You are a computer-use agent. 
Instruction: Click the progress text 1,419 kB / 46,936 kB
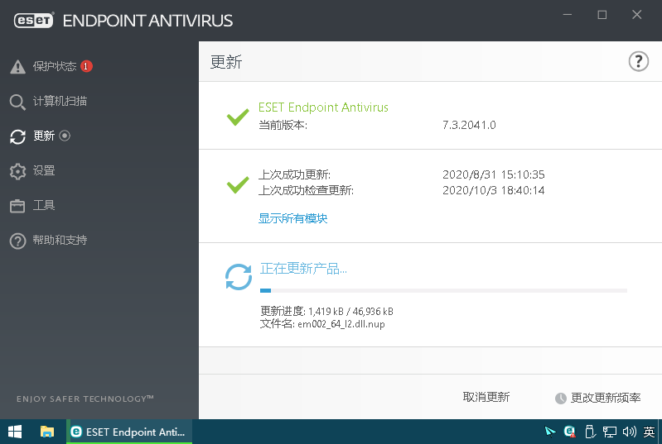coord(350,312)
